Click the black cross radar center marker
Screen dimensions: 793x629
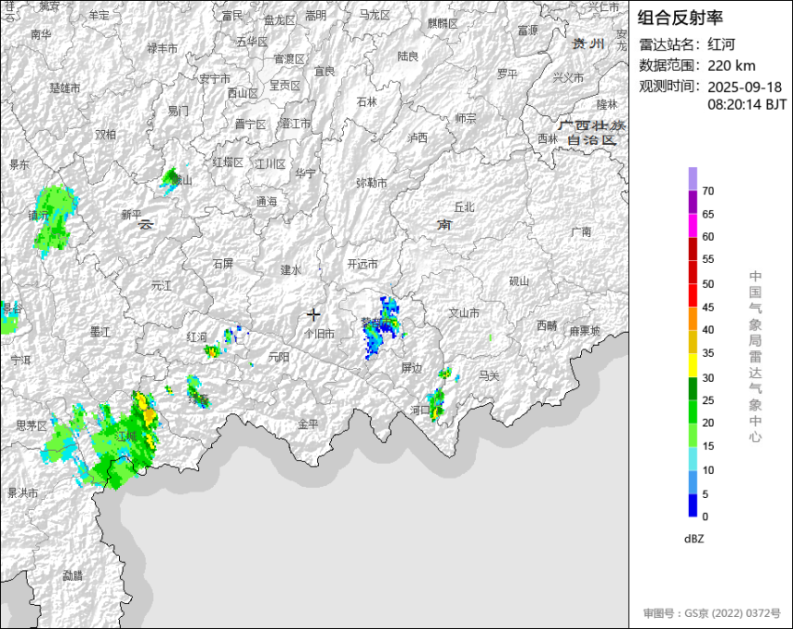tap(314, 314)
